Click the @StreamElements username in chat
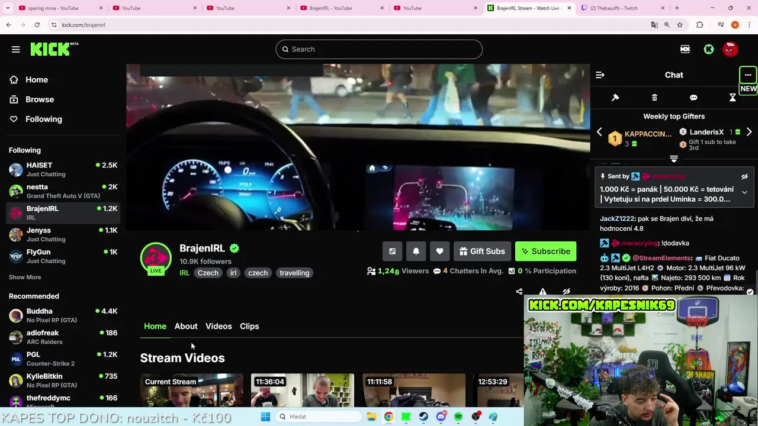758x426 pixels. pos(661,258)
